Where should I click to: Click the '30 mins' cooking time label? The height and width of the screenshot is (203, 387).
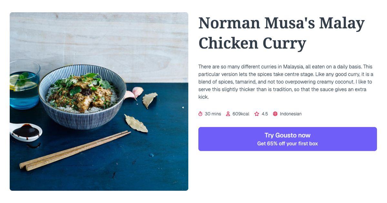[213, 114]
